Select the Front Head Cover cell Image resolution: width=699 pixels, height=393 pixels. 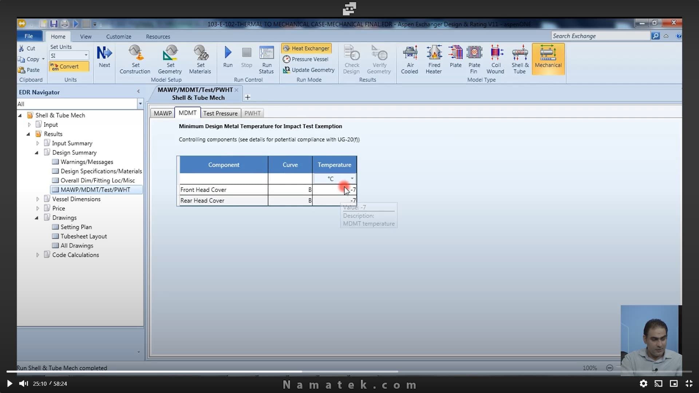point(224,190)
